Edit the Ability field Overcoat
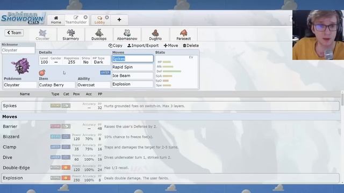This screenshot has height=193, width=344. click(94, 85)
